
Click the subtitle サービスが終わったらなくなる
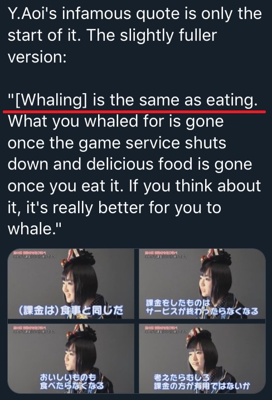(202, 311)
